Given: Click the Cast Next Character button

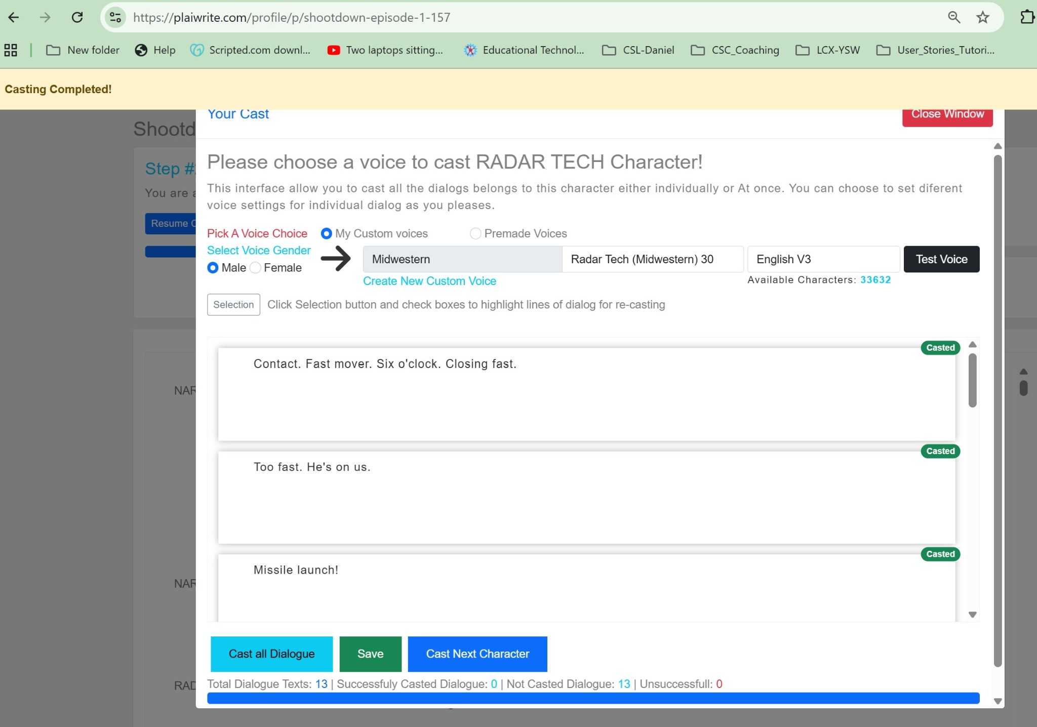Looking at the screenshot, I should [477, 654].
